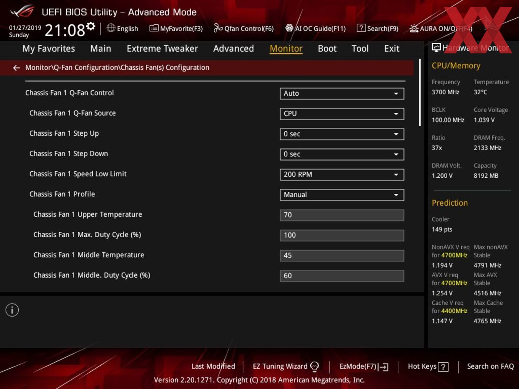Click the 21:08 clock display
The image size is (519, 389).
click(x=65, y=30)
